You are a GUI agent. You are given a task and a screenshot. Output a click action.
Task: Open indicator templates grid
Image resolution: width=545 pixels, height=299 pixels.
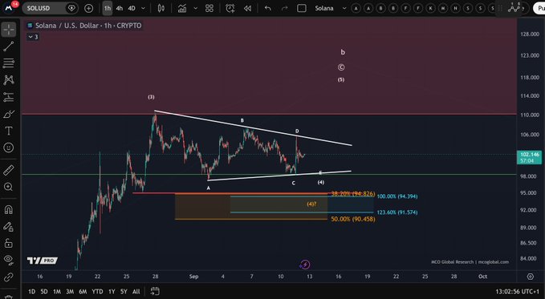pos(209,8)
